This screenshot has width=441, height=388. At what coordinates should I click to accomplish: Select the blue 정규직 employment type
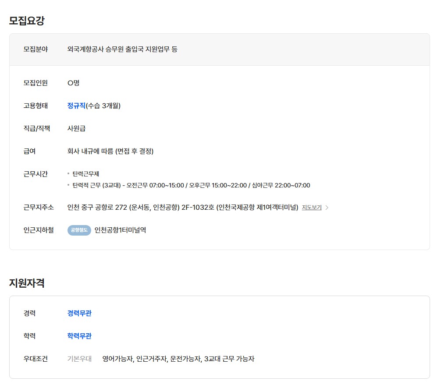76,106
